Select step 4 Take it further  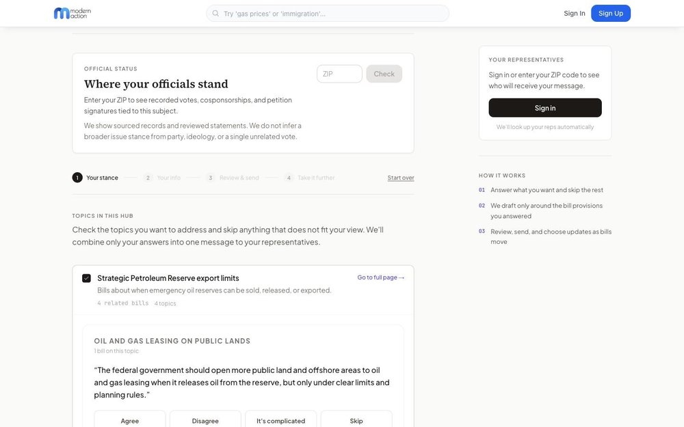[309, 178]
